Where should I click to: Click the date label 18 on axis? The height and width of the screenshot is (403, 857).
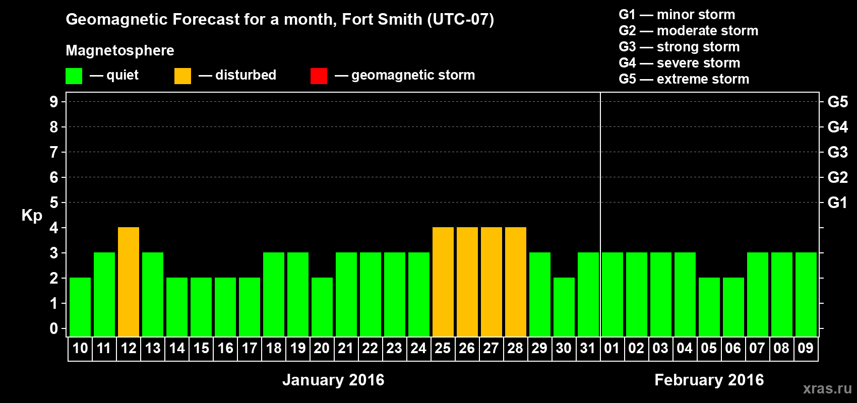(274, 349)
